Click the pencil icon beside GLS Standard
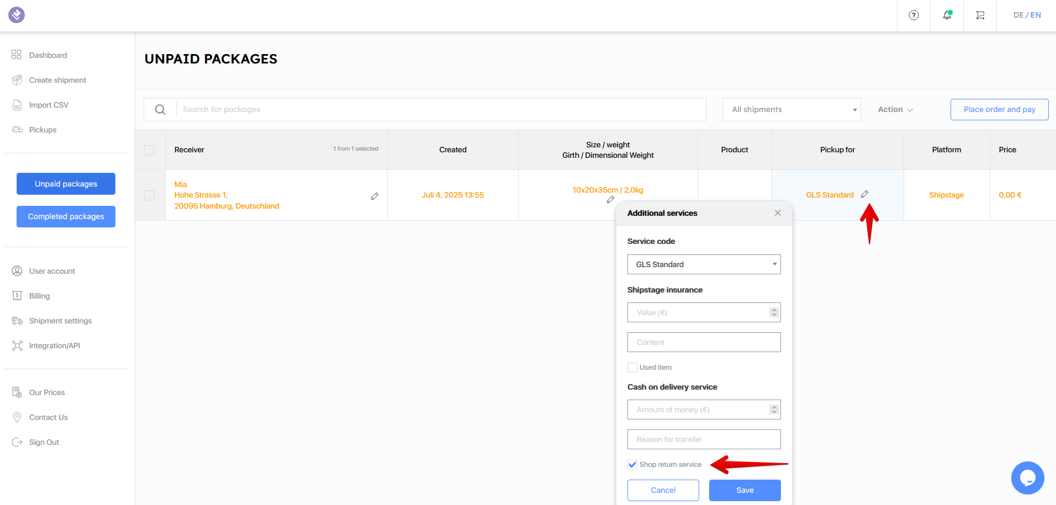The image size is (1056, 505). point(864,194)
